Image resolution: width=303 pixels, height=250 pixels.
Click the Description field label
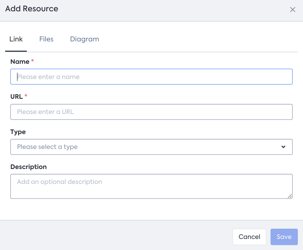(x=29, y=167)
